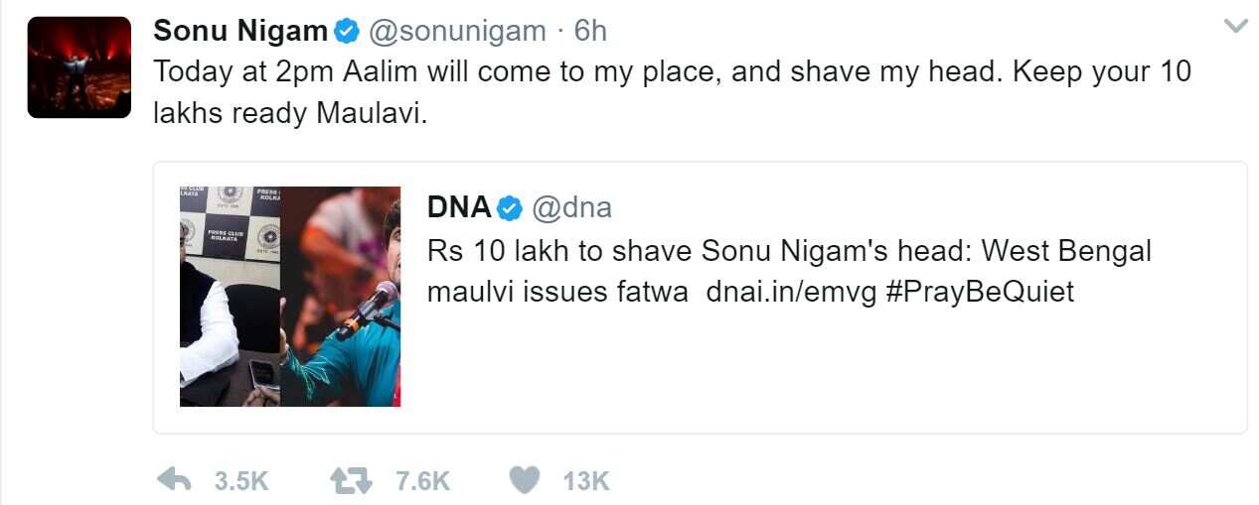Screen dimensions: 1259x505
Task: Click the DNA account name
Action: (x=459, y=207)
